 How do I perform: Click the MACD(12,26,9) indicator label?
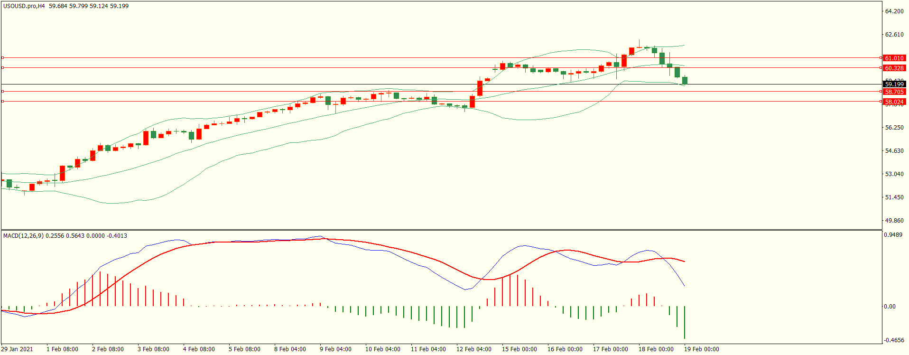23,235
